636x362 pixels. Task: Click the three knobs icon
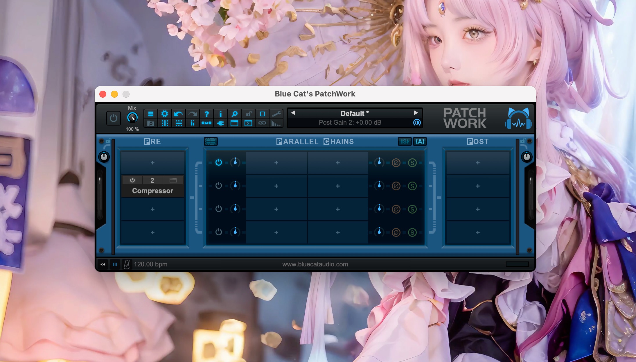pos(206,123)
